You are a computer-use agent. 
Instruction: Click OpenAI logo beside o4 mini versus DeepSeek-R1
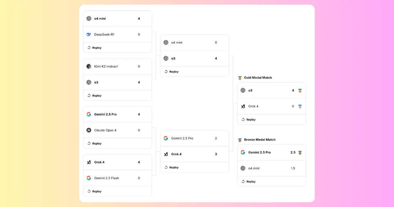(89, 18)
